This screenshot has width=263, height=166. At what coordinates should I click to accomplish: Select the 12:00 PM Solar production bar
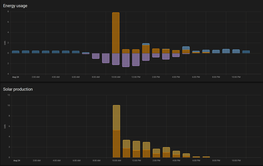tap(136, 149)
